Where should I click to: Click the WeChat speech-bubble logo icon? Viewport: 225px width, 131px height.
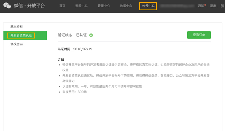[x=7, y=6]
